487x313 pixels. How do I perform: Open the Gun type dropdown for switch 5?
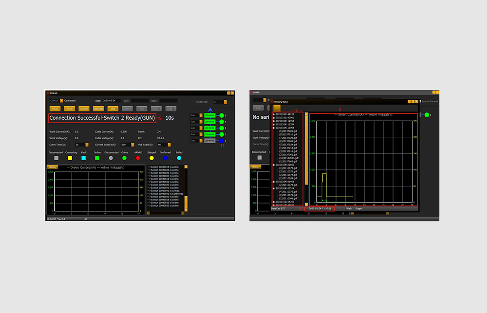click(x=201, y=115)
